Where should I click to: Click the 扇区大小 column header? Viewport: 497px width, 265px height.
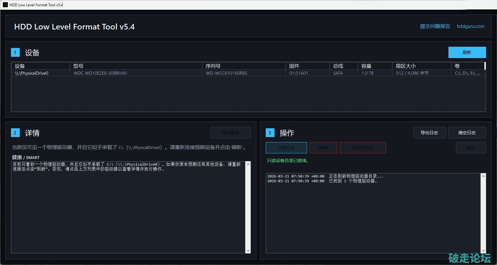click(421, 66)
